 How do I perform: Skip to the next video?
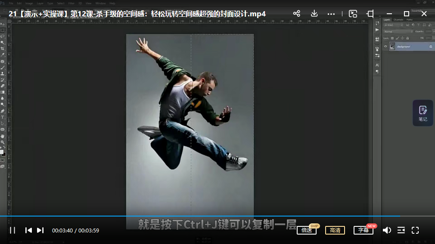click(40, 230)
